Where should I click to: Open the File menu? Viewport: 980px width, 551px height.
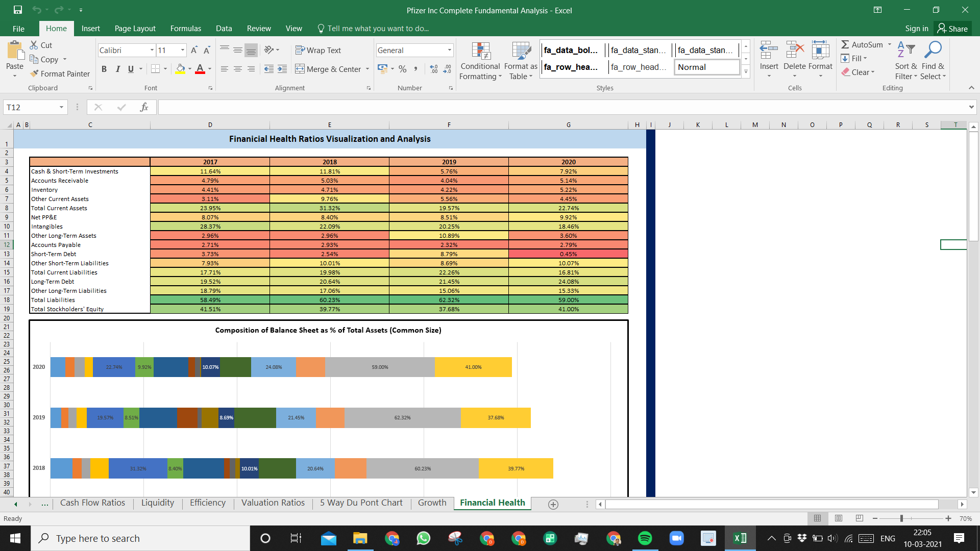pos(18,29)
